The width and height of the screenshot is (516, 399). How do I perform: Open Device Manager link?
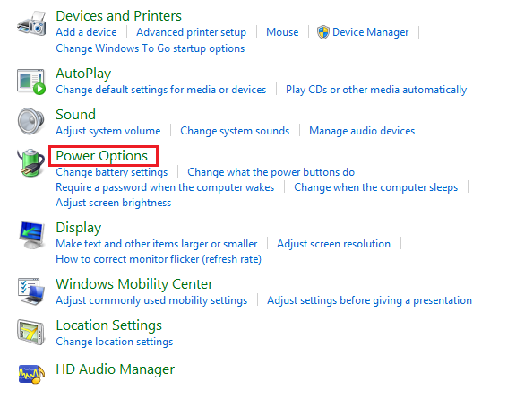pos(370,32)
